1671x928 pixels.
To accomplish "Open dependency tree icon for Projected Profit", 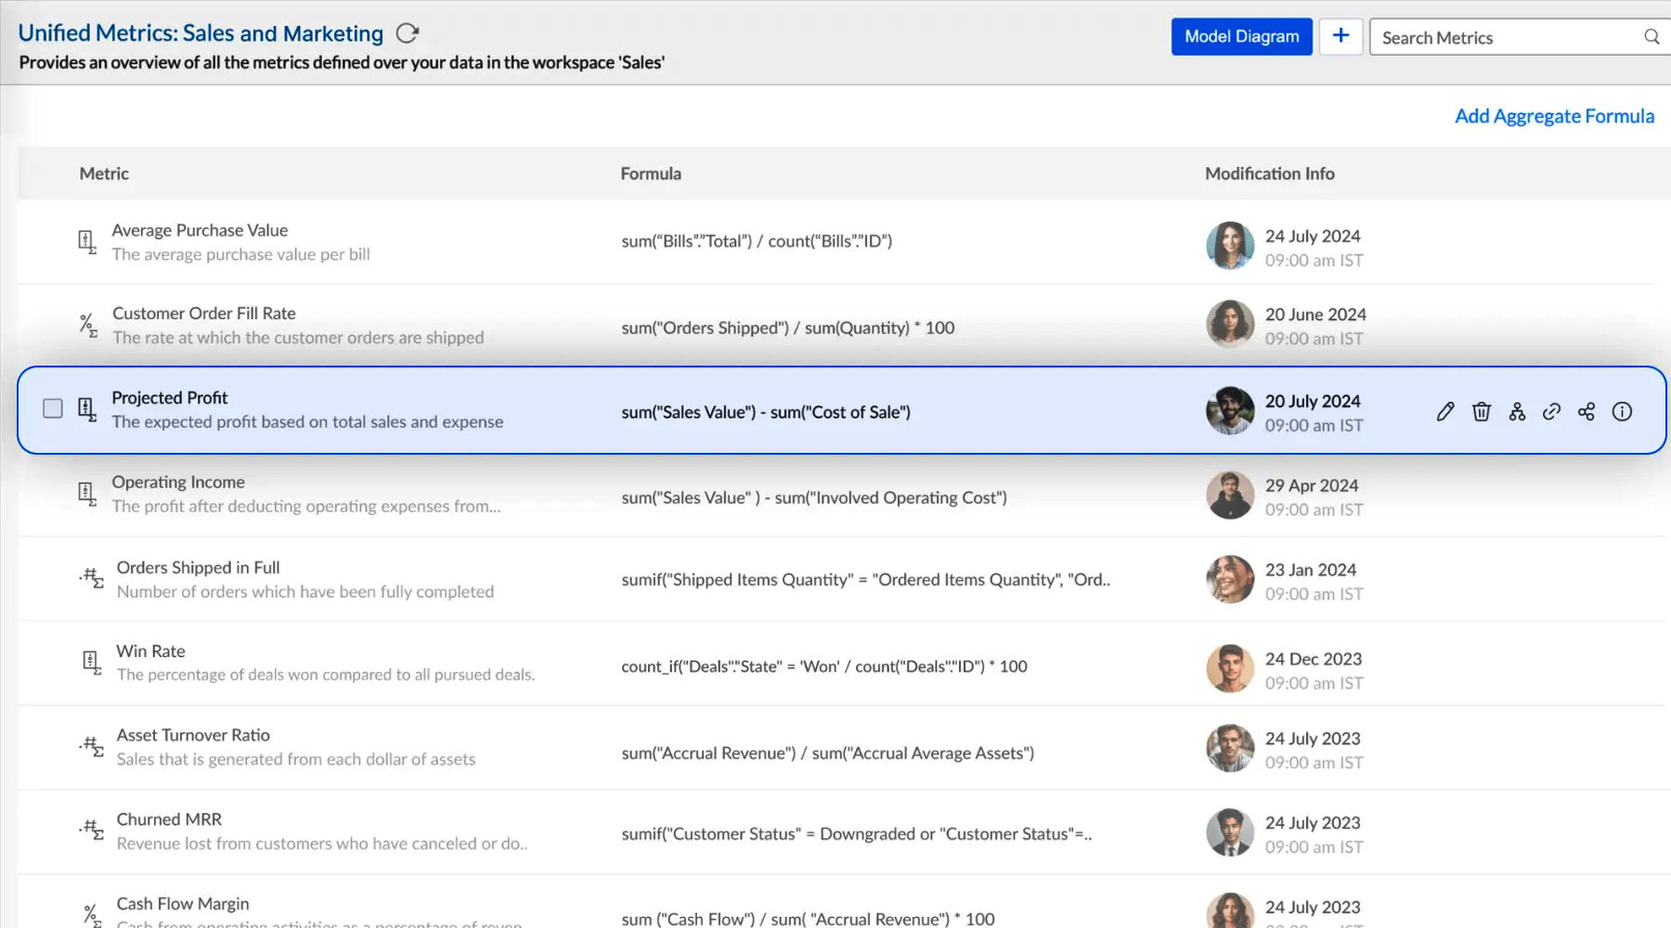I will tap(1517, 411).
